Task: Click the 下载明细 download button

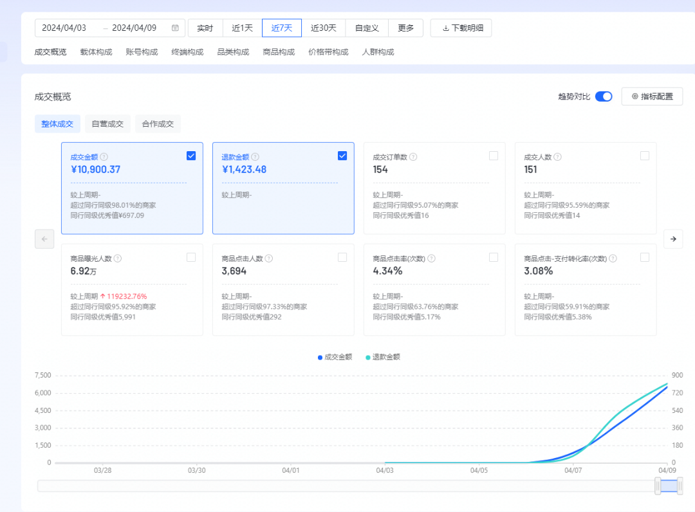Action: (x=461, y=28)
